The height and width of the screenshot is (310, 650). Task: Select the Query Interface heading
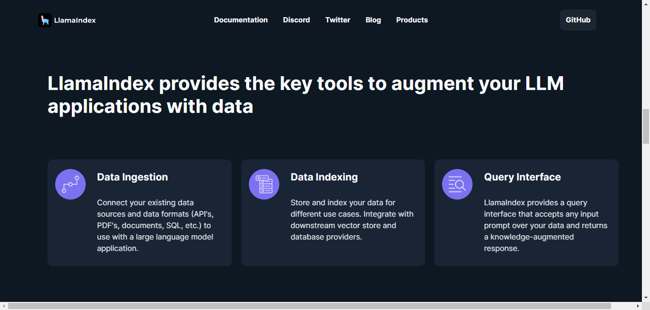click(522, 177)
